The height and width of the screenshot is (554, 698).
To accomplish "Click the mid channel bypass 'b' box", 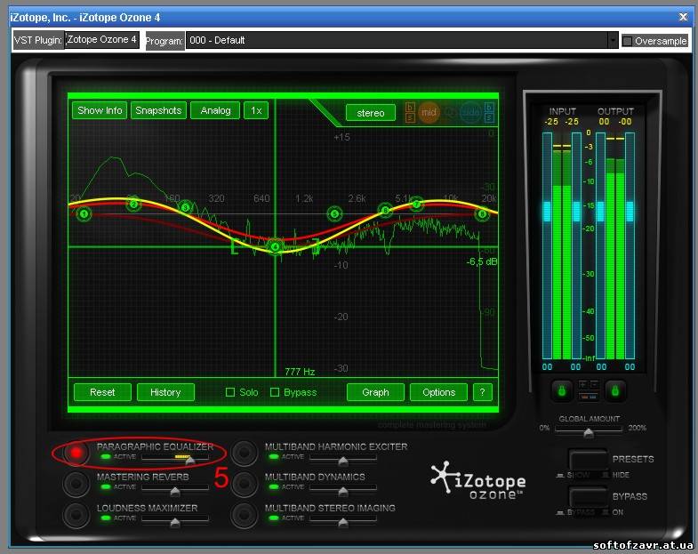I will (411, 108).
